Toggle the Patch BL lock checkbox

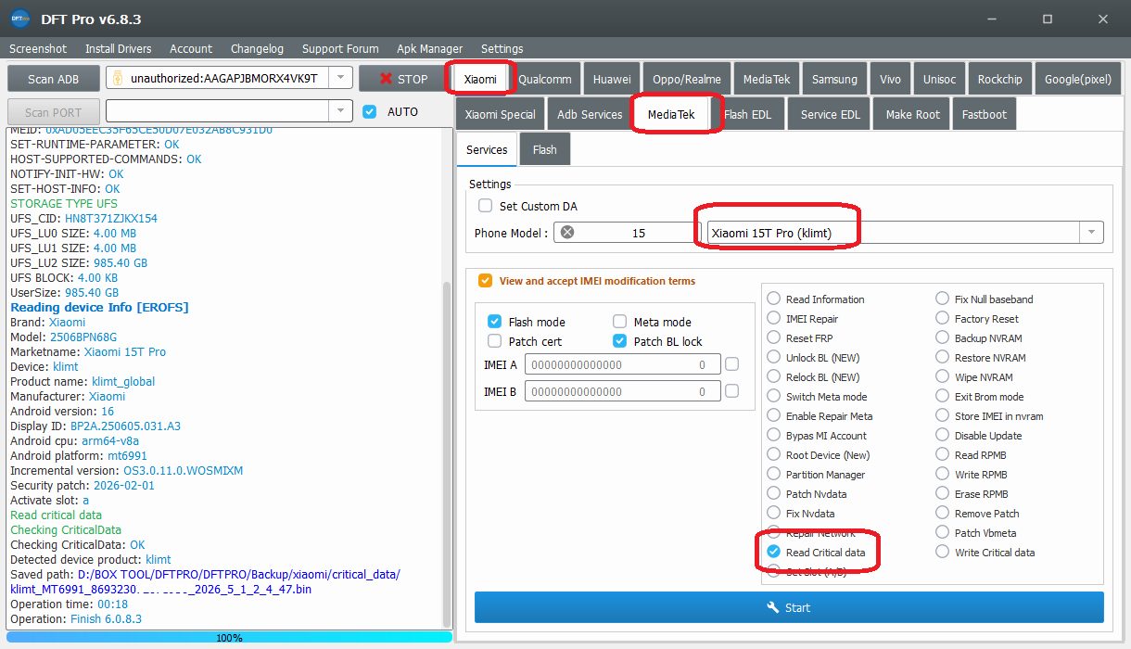620,341
